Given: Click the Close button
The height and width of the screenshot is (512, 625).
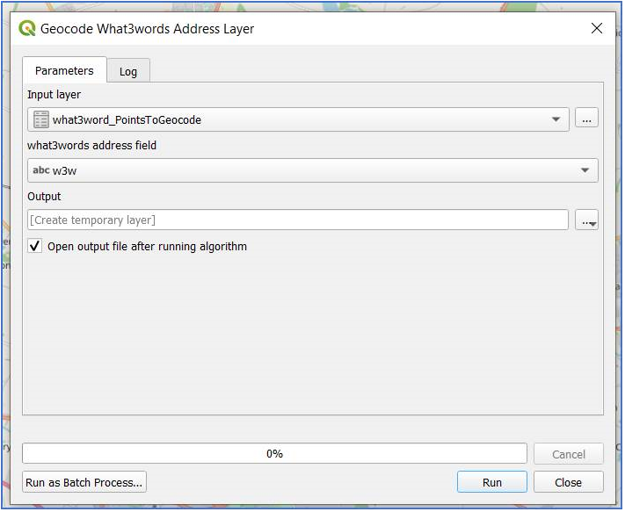Looking at the screenshot, I should (569, 482).
